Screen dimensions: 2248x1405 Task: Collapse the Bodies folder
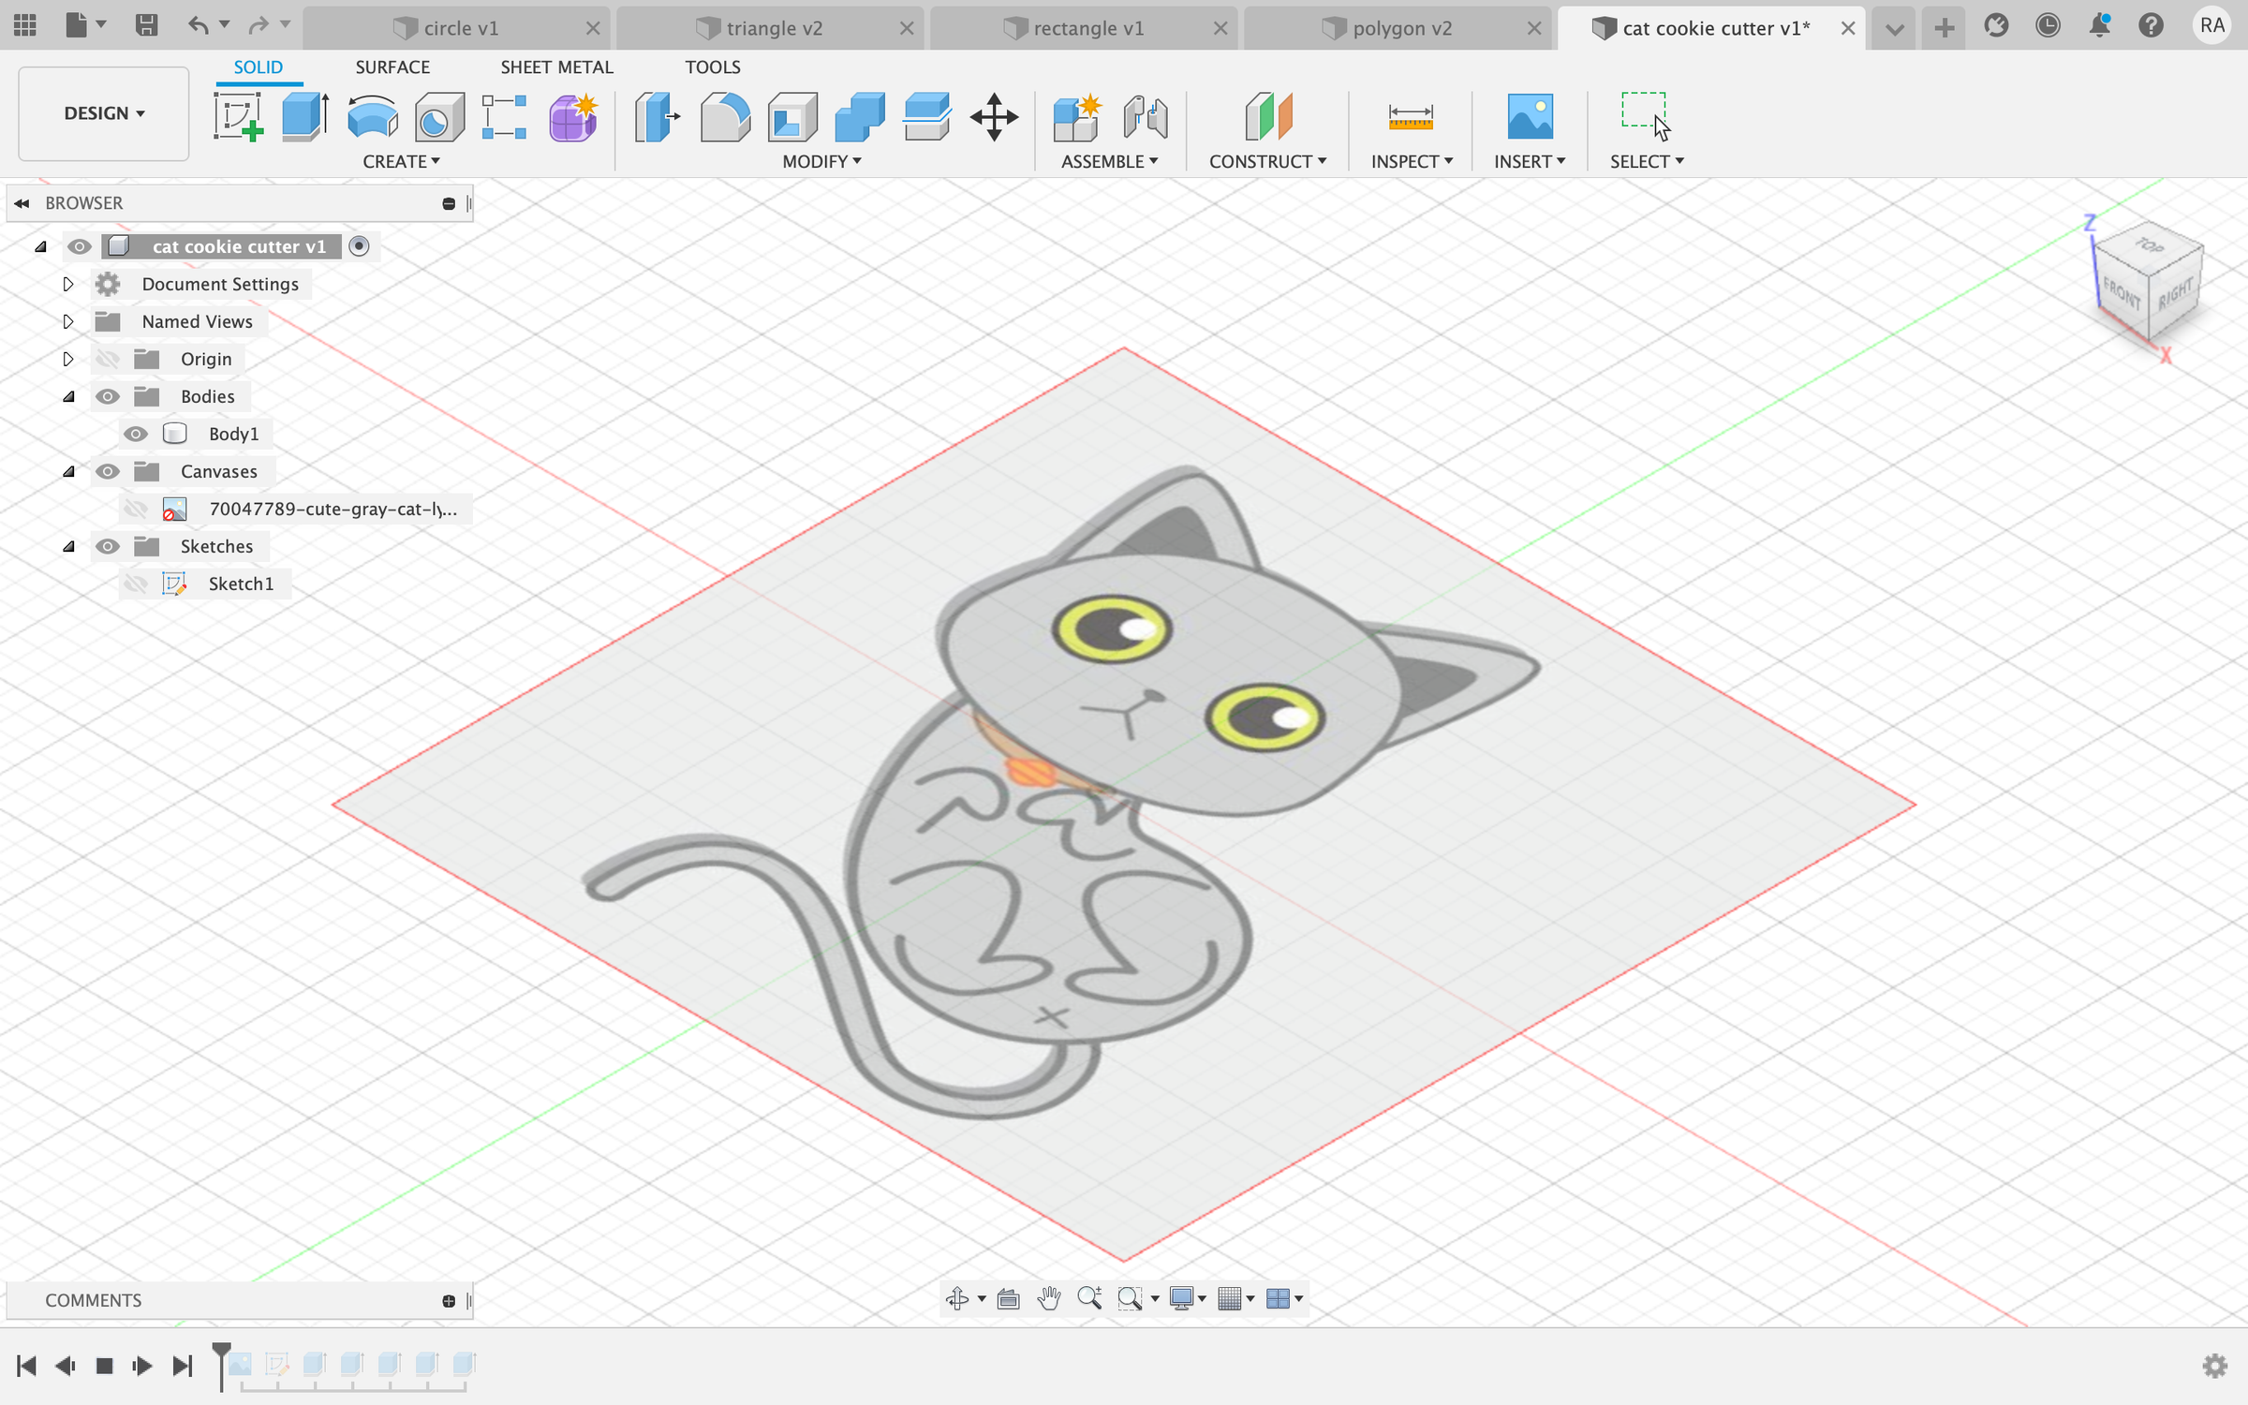click(68, 396)
